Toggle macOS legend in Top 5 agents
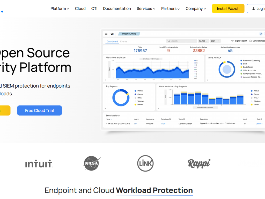 pyautogui.click(x=139, y=91)
